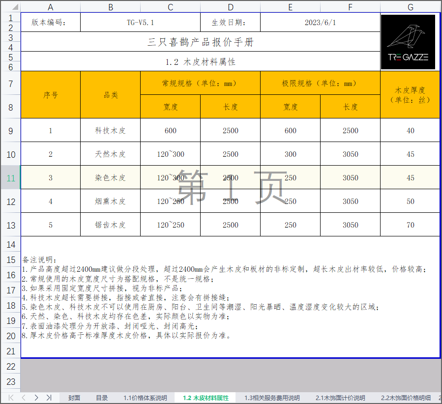Select row 13 header

(11, 225)
